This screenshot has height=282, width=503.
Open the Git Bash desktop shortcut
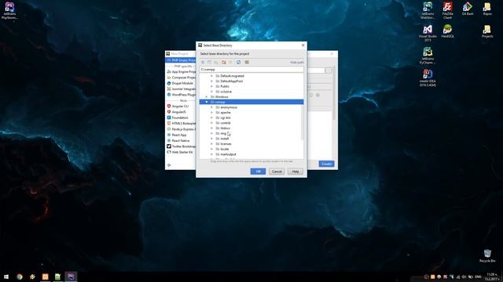(468, 9)
